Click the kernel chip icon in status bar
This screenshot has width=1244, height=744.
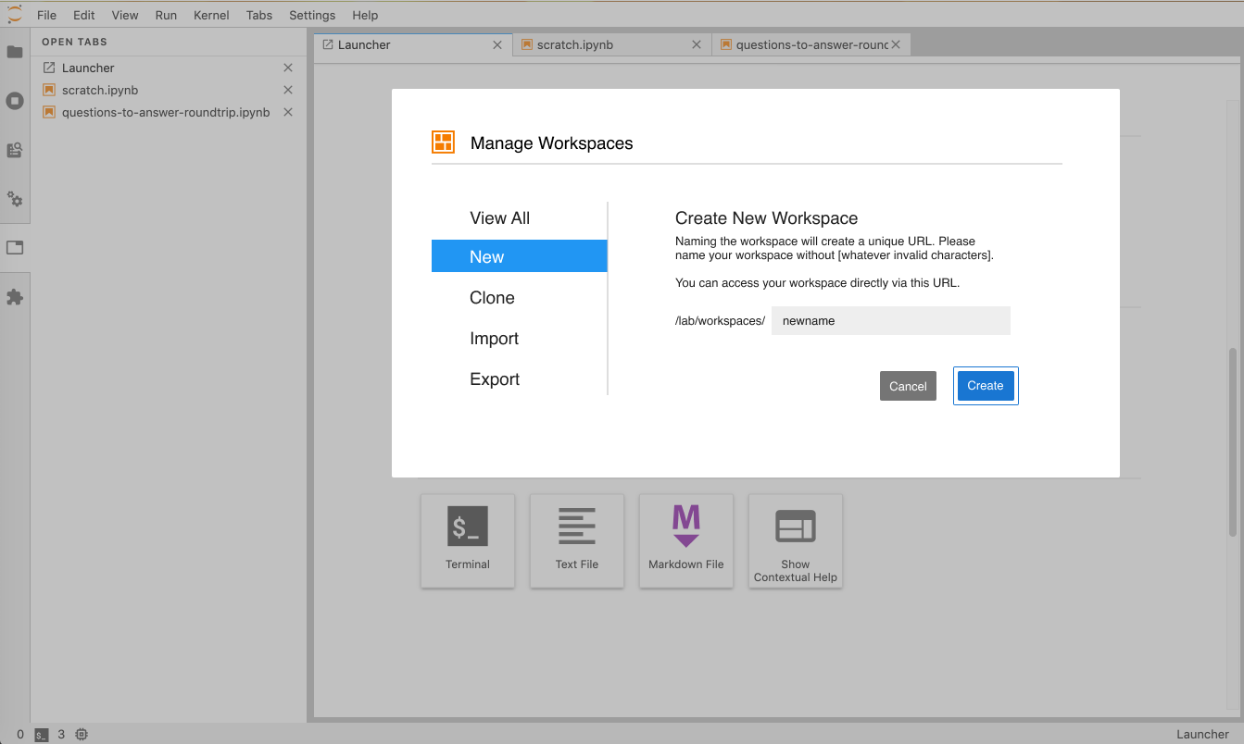(82, 735)
